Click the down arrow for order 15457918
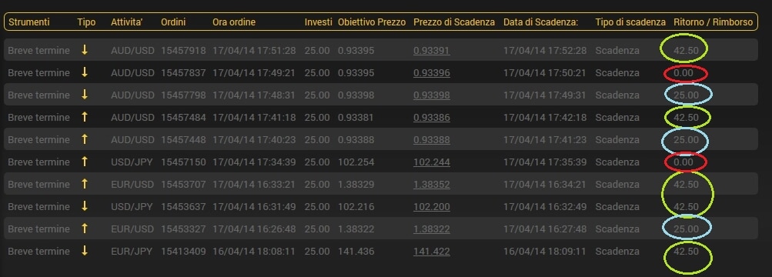The image size is (772, 277). [x=85, y=50]
